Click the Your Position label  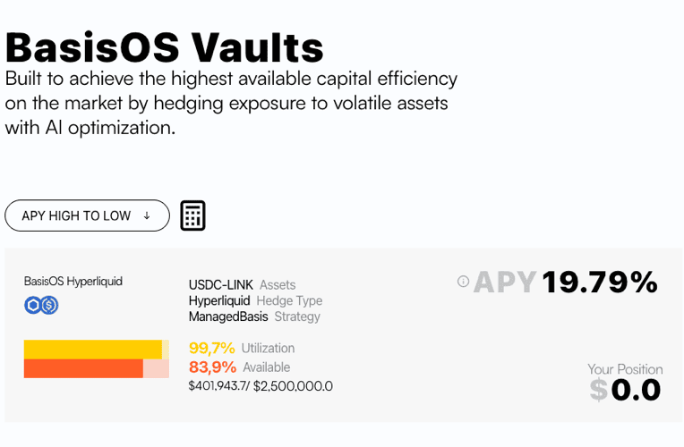(x=625, y=369)
